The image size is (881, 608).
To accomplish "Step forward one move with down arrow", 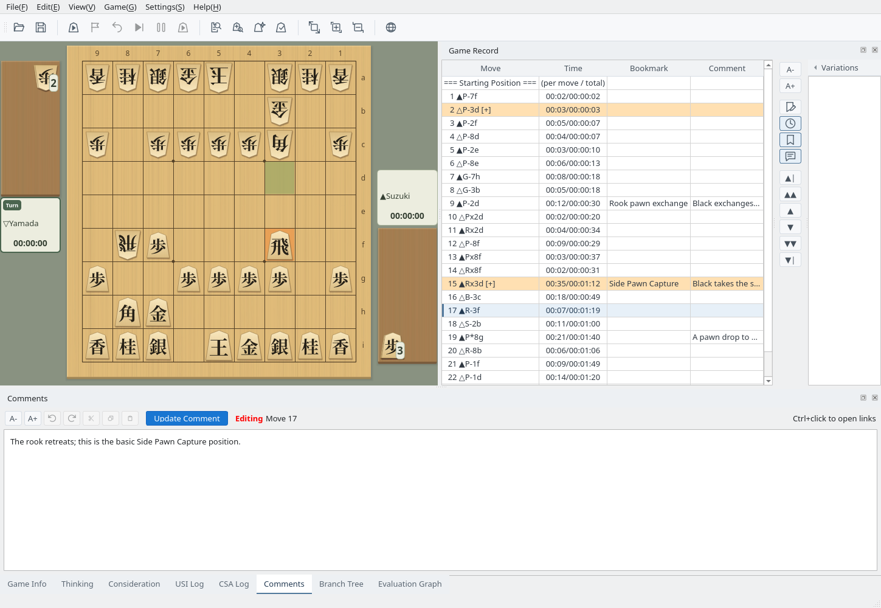I will pyautogui.click(x=790, y=227).
